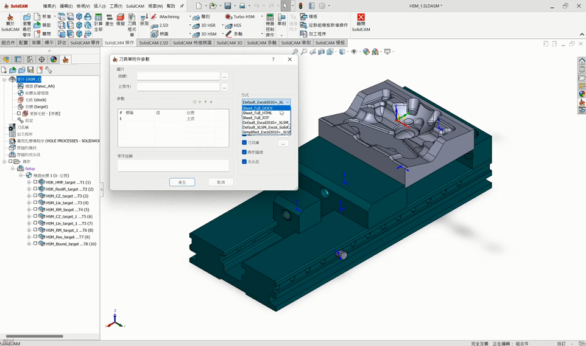Click the iMachining toolbar icon
Screen dimensions: 586x346
click(154, 17)
